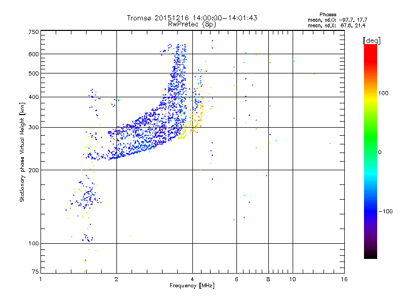The height and width of the screenshot is (304, 405).
Task: Click the '600' y-axis tick label
Action: click(x=33, y=54)
